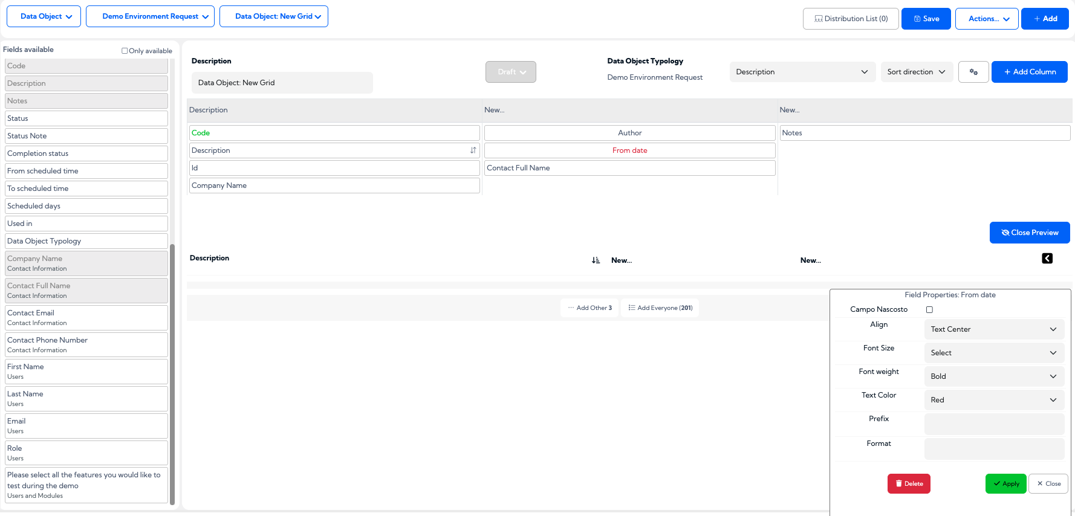Click the Prefix input field
Viewport: 1075px width, 516px height.
[994, 424]
